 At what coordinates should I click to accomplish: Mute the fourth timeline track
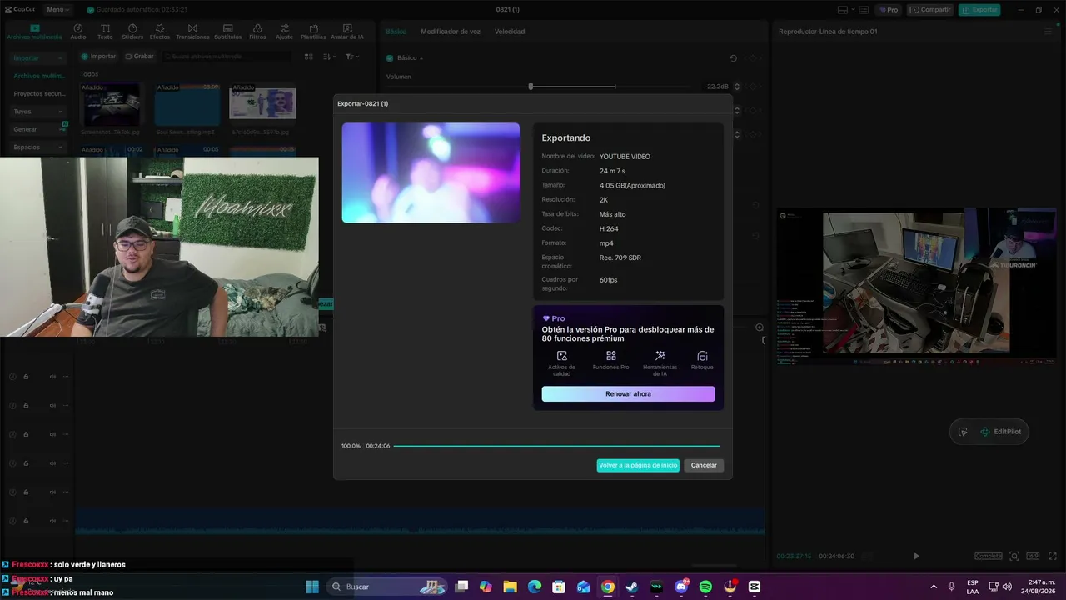(x=52, y=463)
